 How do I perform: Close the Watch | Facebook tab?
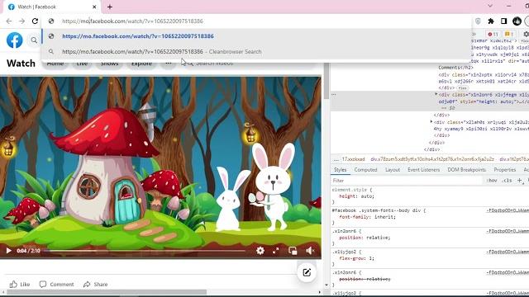click(94, 7)
